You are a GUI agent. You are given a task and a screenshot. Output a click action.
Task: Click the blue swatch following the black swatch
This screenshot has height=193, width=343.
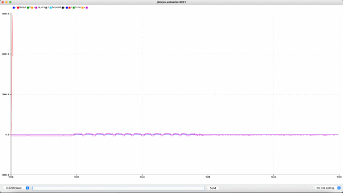tap(67, 7)
